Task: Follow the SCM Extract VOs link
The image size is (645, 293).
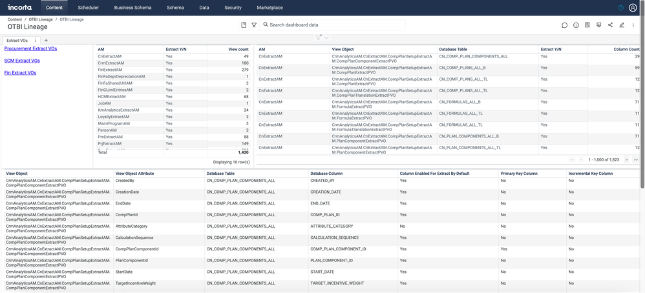Action: 22,61
